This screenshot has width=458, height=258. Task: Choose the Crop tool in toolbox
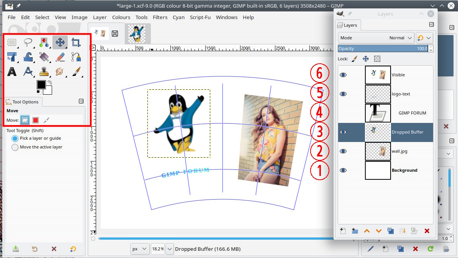click(x=76, y=42)
